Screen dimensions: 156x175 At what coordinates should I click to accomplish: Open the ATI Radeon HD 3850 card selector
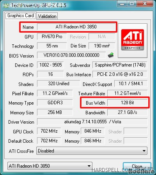coord(50,166)
